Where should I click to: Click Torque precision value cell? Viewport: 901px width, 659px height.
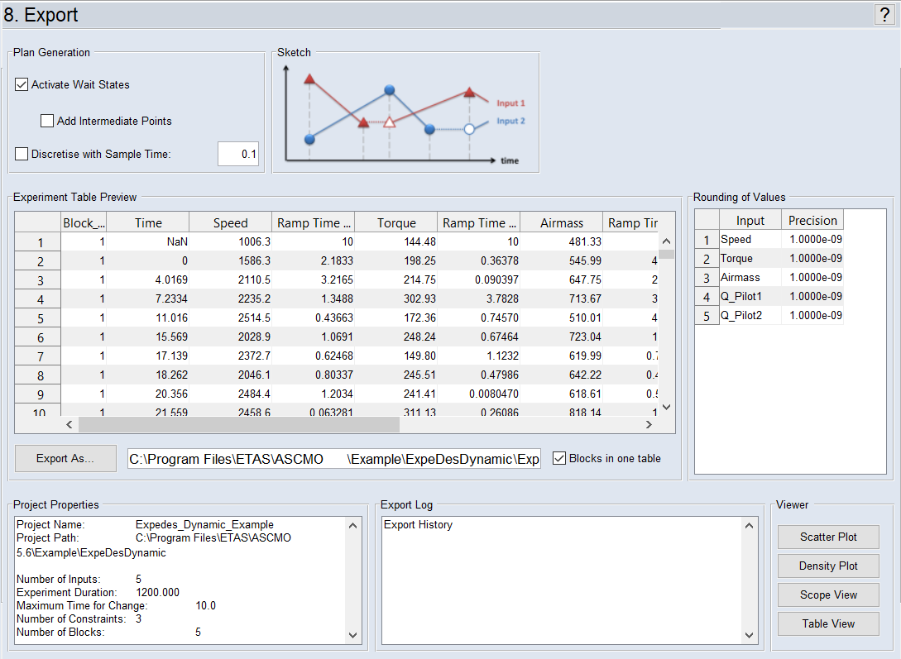tap(812, 258)
